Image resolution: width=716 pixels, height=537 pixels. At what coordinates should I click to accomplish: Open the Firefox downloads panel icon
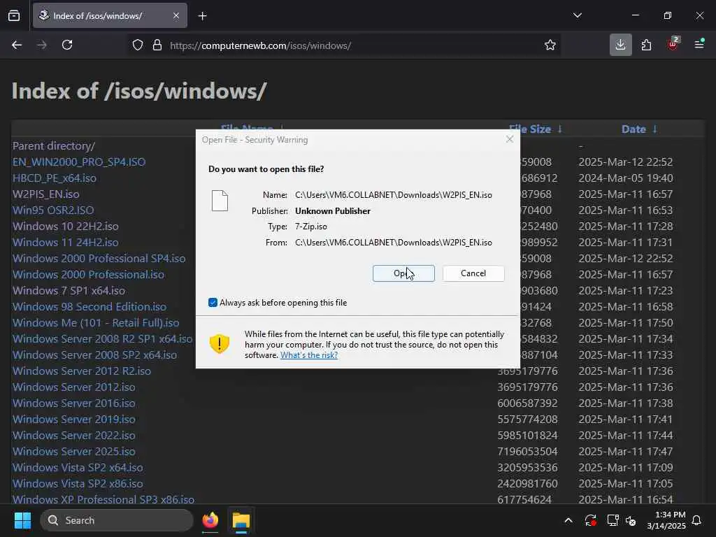621,45
